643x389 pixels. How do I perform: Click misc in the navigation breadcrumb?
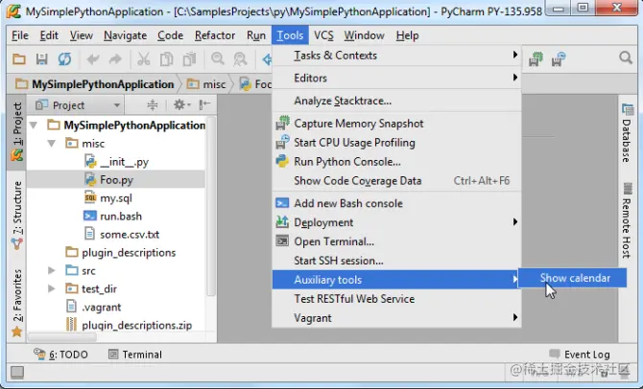pyautogui.click(x=206, y=84)
